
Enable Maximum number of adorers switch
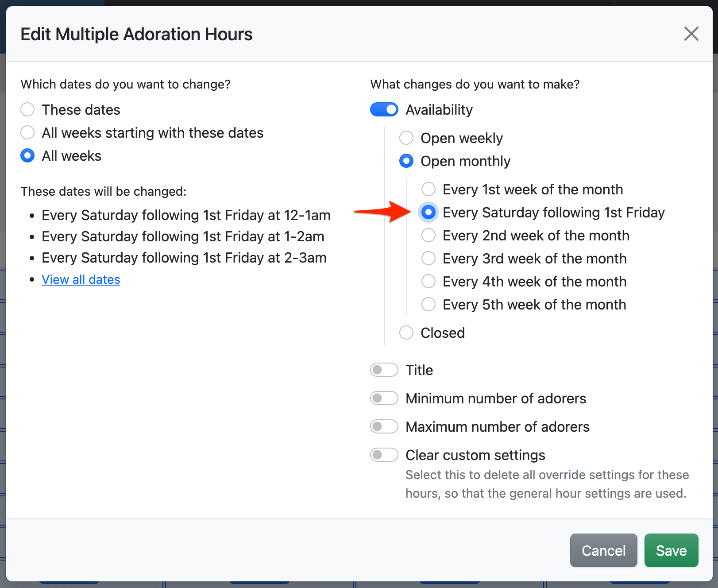[x=384, y=427]
